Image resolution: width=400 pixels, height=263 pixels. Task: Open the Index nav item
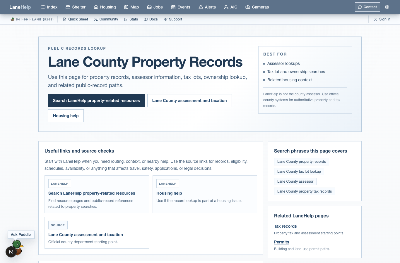(49, 7)
